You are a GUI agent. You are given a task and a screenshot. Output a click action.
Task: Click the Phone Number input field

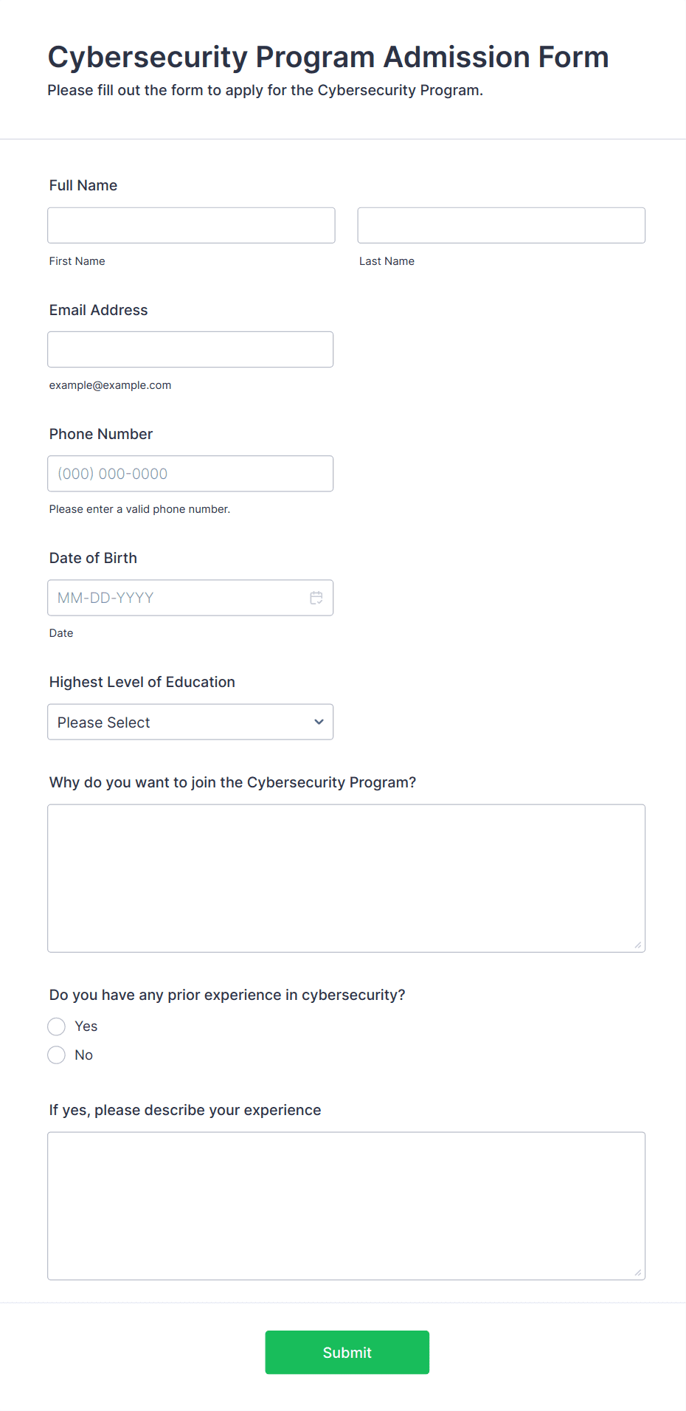190,473
